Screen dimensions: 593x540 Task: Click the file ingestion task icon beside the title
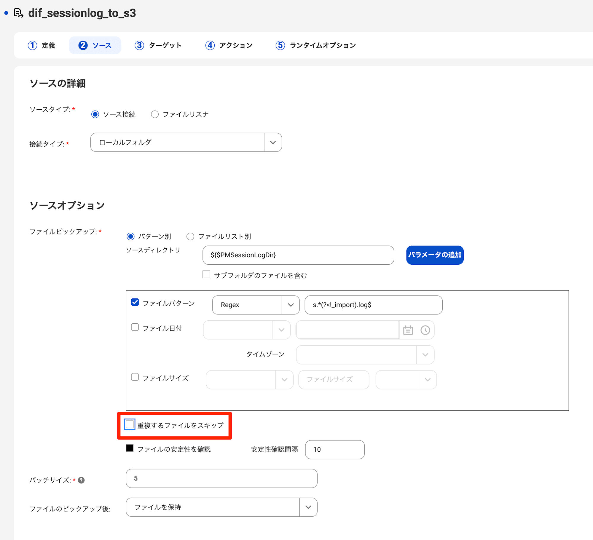pos(19,13)
